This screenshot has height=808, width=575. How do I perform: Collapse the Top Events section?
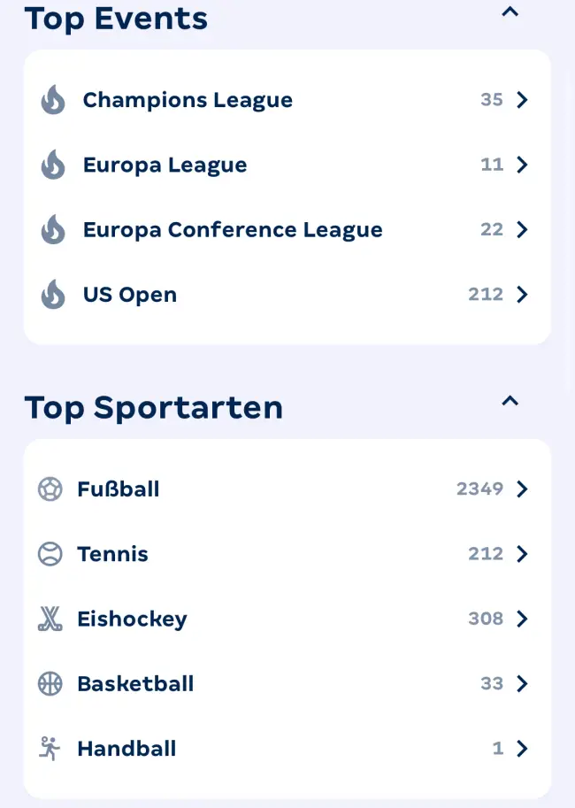point(510,12)
